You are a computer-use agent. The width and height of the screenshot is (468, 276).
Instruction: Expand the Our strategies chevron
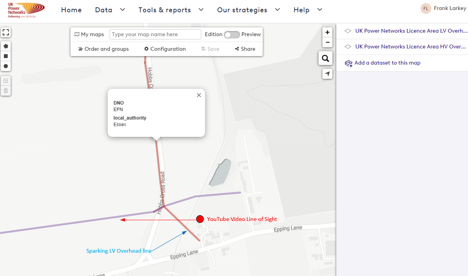277,10
